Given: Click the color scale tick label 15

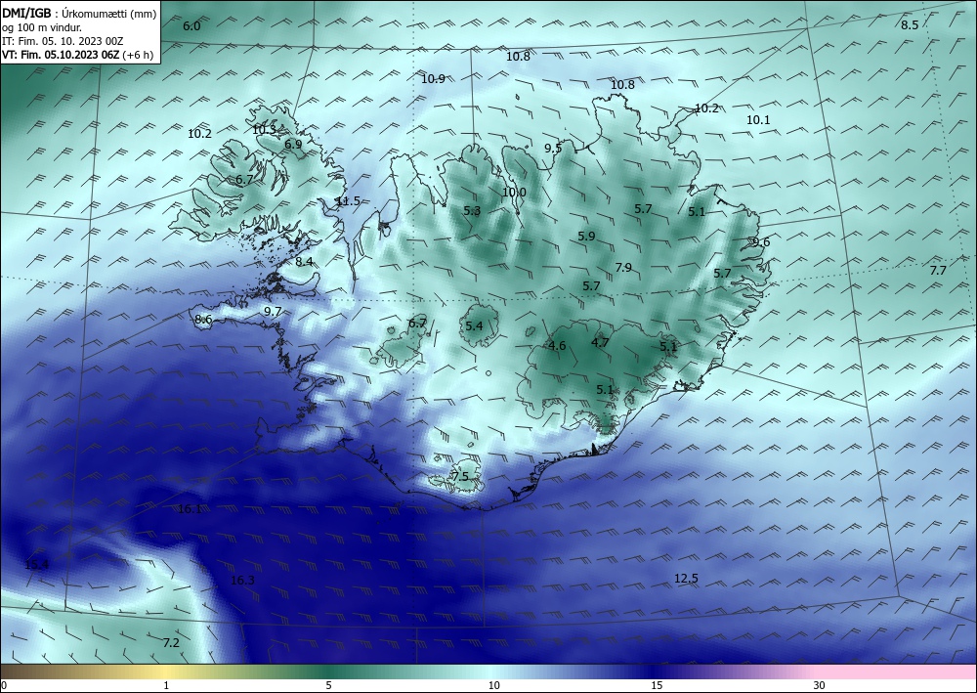Looking at the screenshot, I should 657,685.
